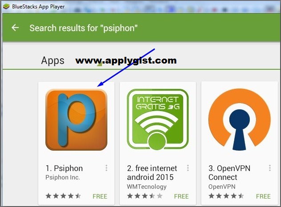Click FREE on free internet android 2015
Screen dimensions: 281x207
[181, 196]
